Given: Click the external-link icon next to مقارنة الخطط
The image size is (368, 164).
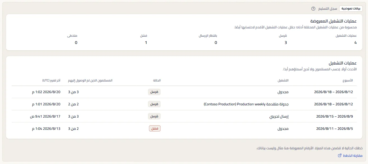Looking at the screenshot, I should coord(339,156).
